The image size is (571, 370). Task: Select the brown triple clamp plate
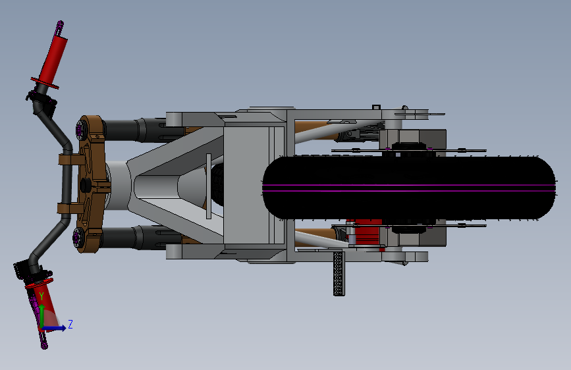(91, 184)
